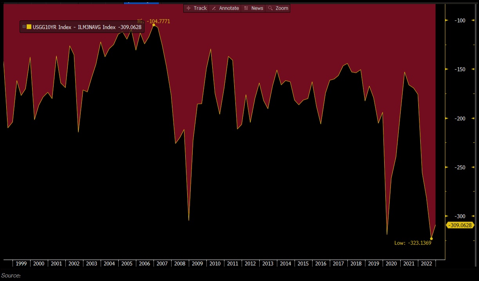The height and width of the screenshot is (281, 479).
Task: Open the Annotate pencil tool
Action: [x=225, y=8]
